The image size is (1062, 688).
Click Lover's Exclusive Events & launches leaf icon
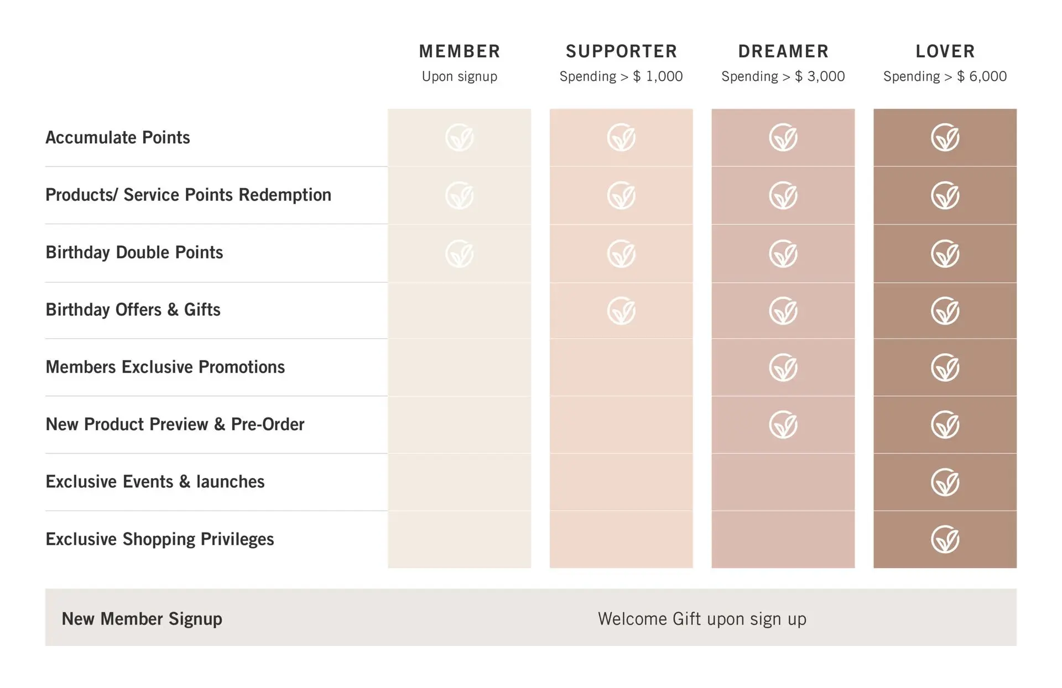(945, 482)
